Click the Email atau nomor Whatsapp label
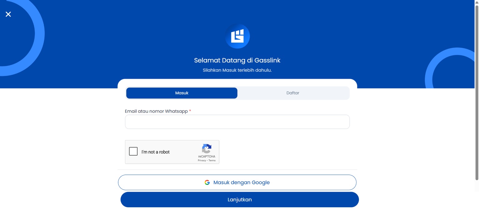Image resolution: width=479 pixels, height=216 pixels. pyautogui.click(x=156, y=111)
